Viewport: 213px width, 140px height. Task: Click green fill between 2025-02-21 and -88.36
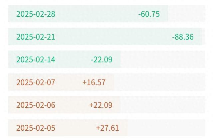[x=114, y=37]
